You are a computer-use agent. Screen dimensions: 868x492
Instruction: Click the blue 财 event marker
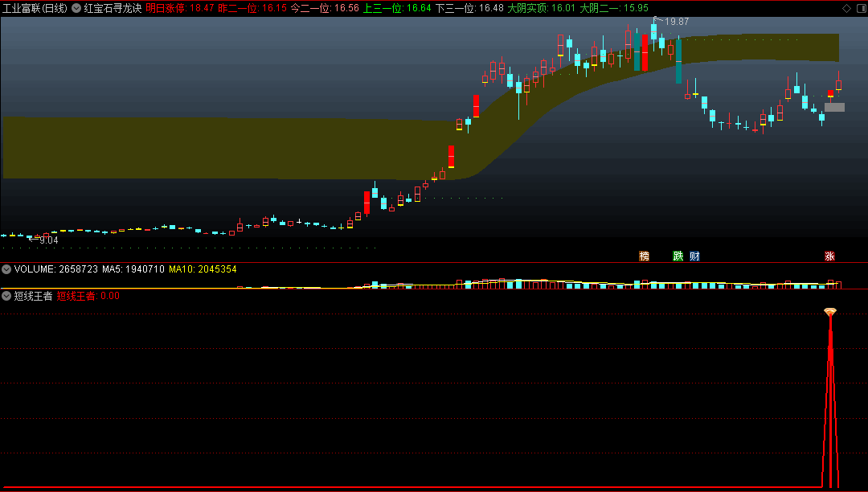(694, 256)
